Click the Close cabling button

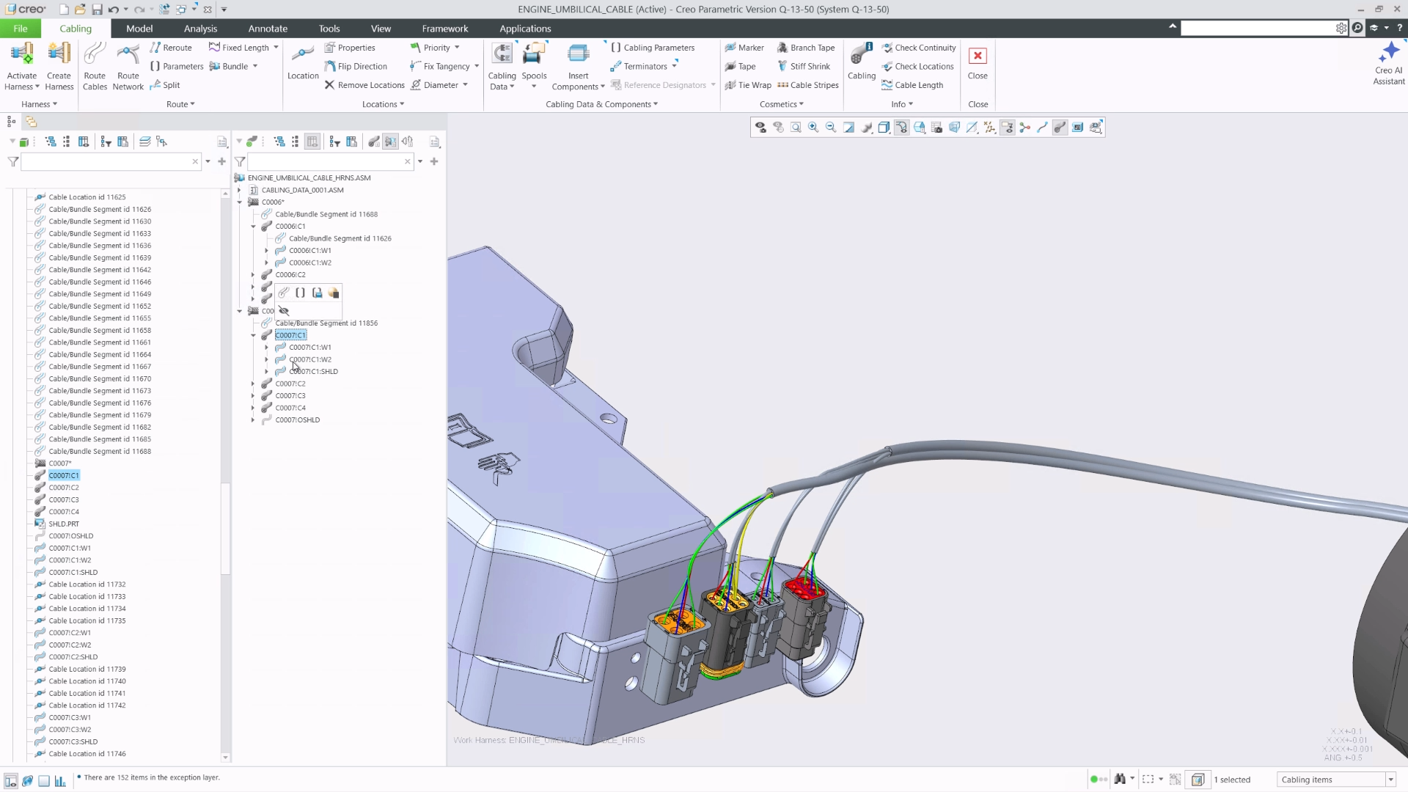click(978, 64)
